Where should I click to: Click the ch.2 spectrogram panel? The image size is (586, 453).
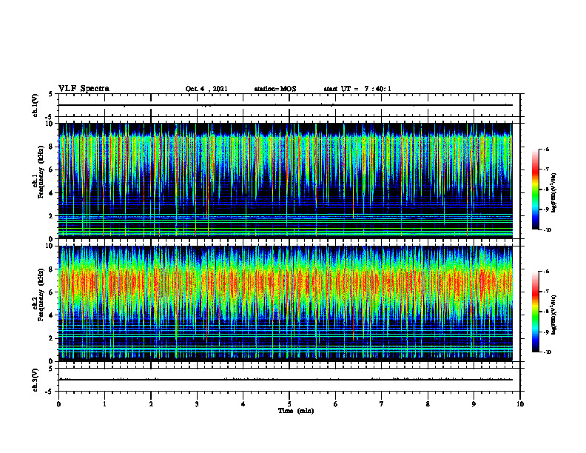pyautogui.click(x=286, y=303)
